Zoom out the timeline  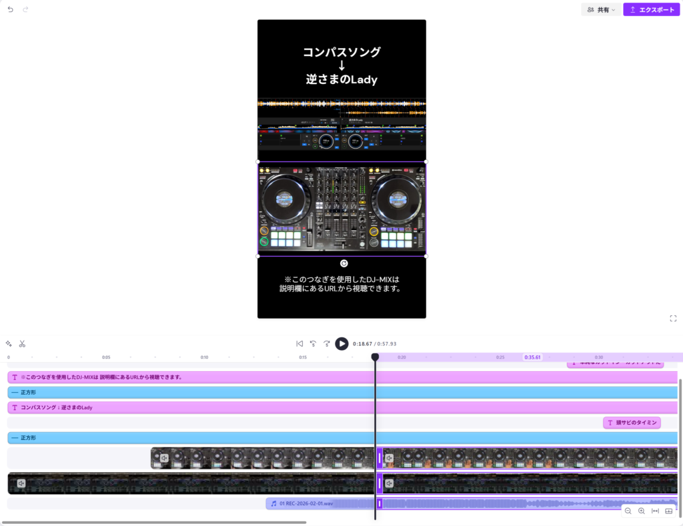[x=628, y=511]
